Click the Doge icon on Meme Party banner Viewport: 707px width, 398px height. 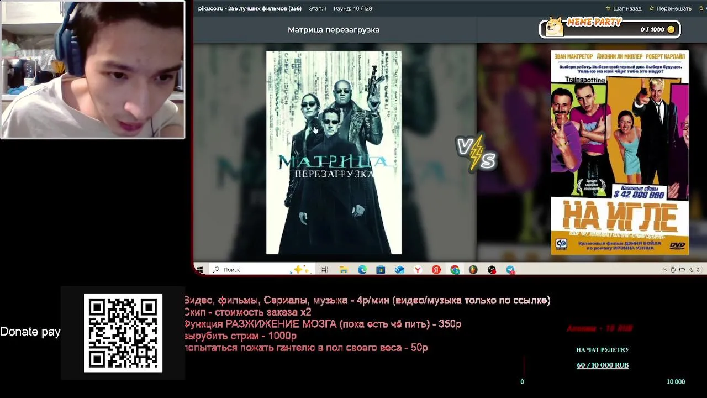(555, 27)
